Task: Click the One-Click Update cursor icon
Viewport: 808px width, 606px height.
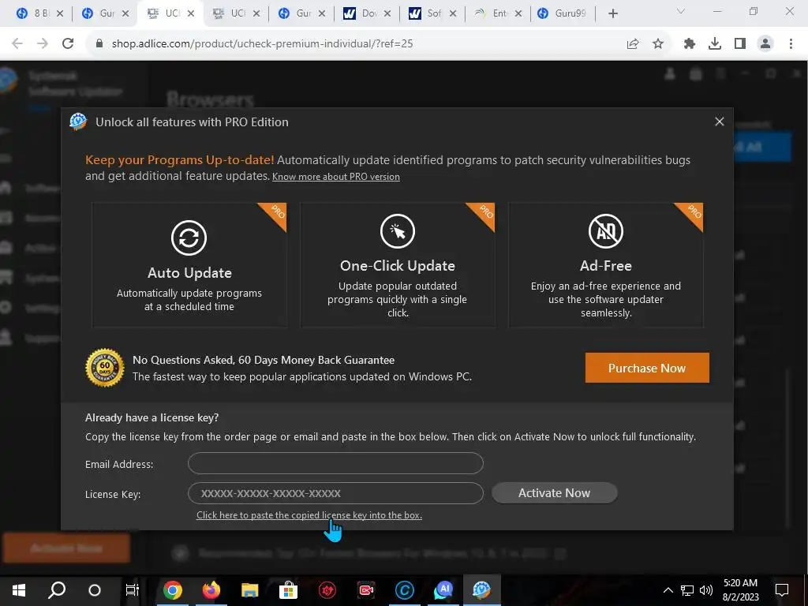Action: (398, 231)
